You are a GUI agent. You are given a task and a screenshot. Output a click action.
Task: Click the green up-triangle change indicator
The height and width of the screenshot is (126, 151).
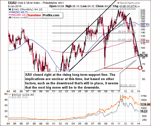click(139, 6)
